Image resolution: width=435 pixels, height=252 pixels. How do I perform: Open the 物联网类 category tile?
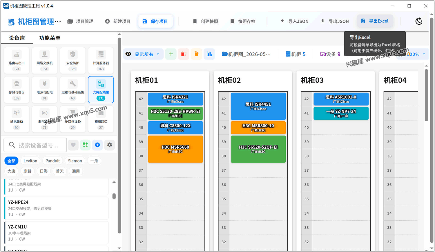[101, 119]
